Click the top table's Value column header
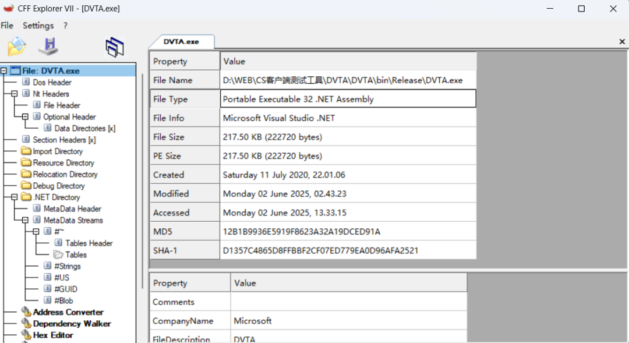 (348, 61)
